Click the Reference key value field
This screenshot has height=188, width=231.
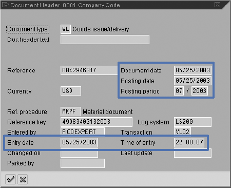tap(97, 122)
